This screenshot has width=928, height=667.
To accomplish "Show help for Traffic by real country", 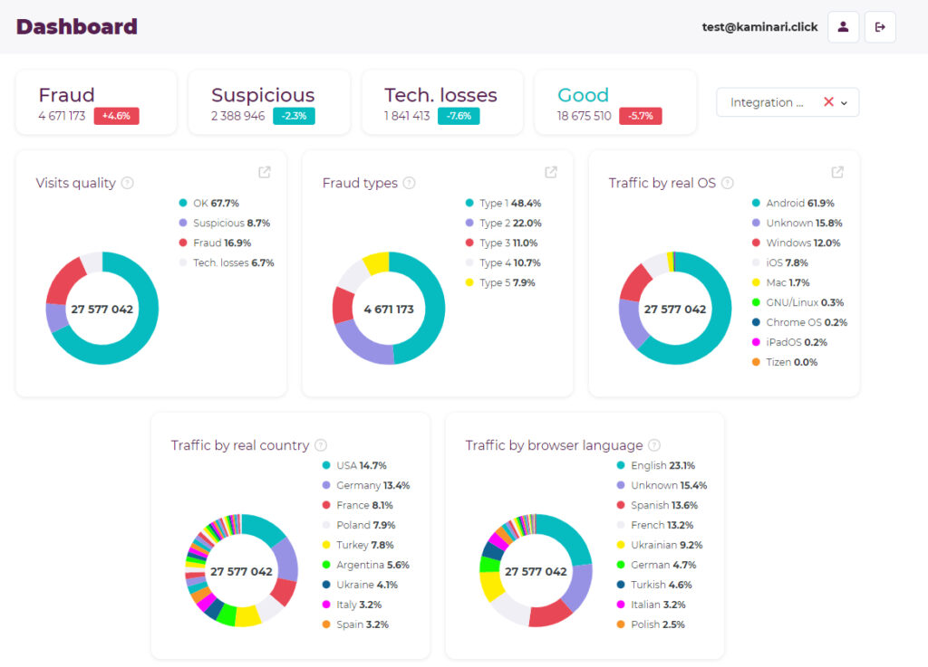I will 321,445.
